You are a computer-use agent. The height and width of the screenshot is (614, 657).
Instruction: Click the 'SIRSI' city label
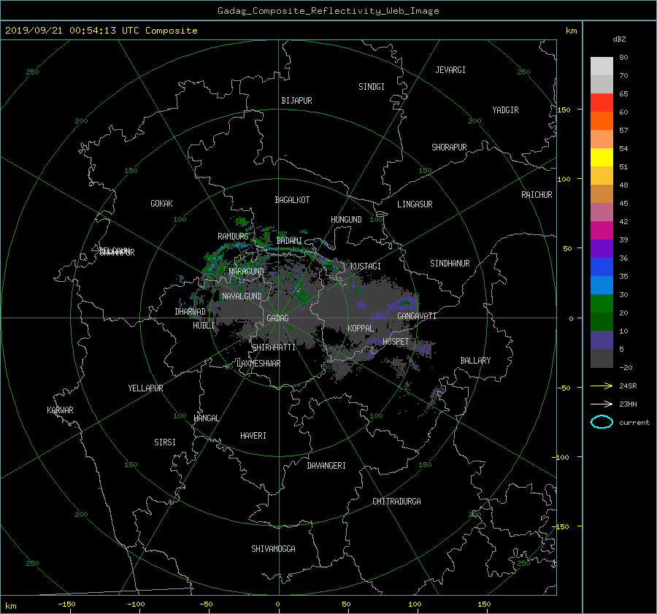pos(165,442)
